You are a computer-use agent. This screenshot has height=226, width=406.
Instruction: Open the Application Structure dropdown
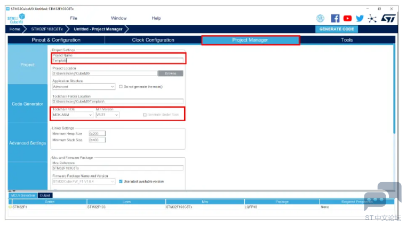pos(84,87)
